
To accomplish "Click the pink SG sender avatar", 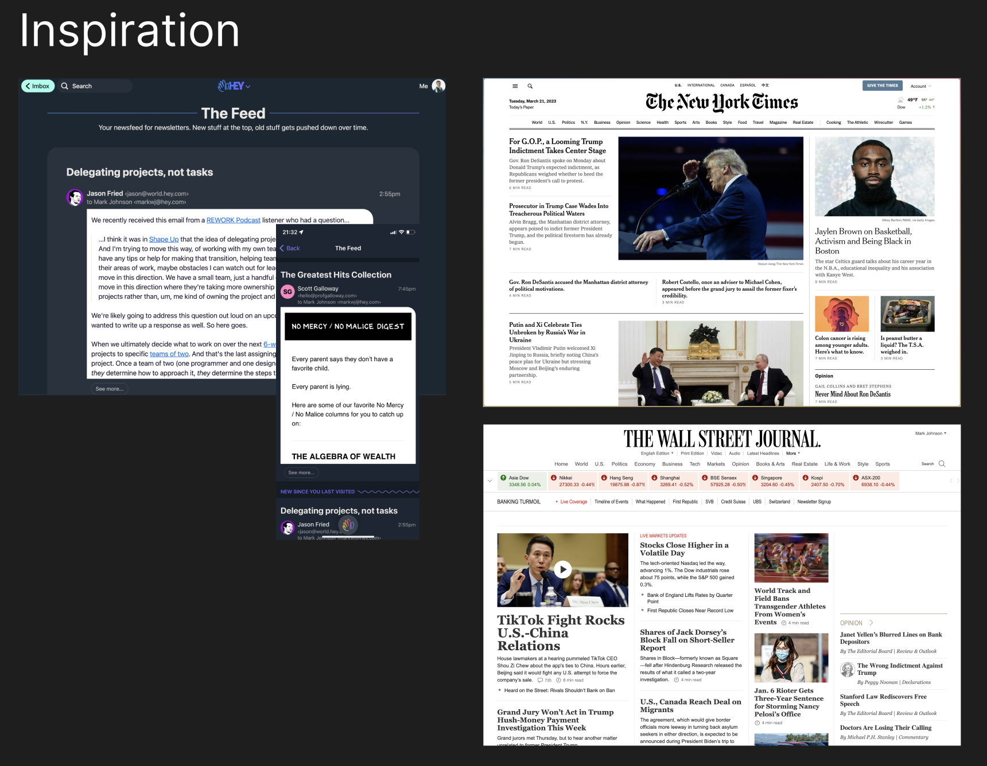I will coord(287,292).
